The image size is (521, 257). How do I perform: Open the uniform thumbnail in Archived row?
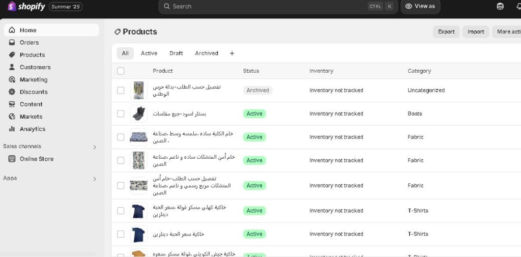(138, 91)
